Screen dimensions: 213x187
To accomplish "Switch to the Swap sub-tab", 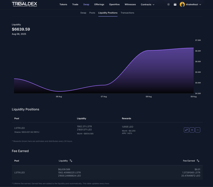I will click(83, 13).
